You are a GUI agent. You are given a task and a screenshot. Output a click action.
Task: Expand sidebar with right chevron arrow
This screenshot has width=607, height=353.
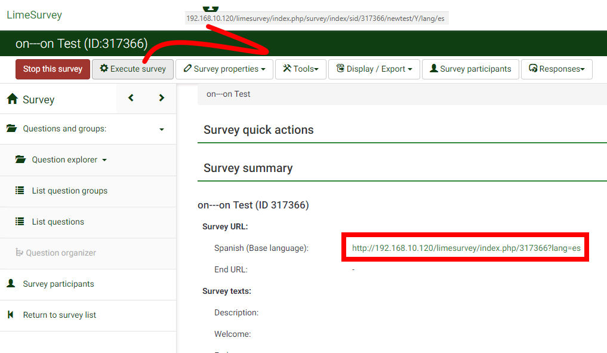[161, 98]
